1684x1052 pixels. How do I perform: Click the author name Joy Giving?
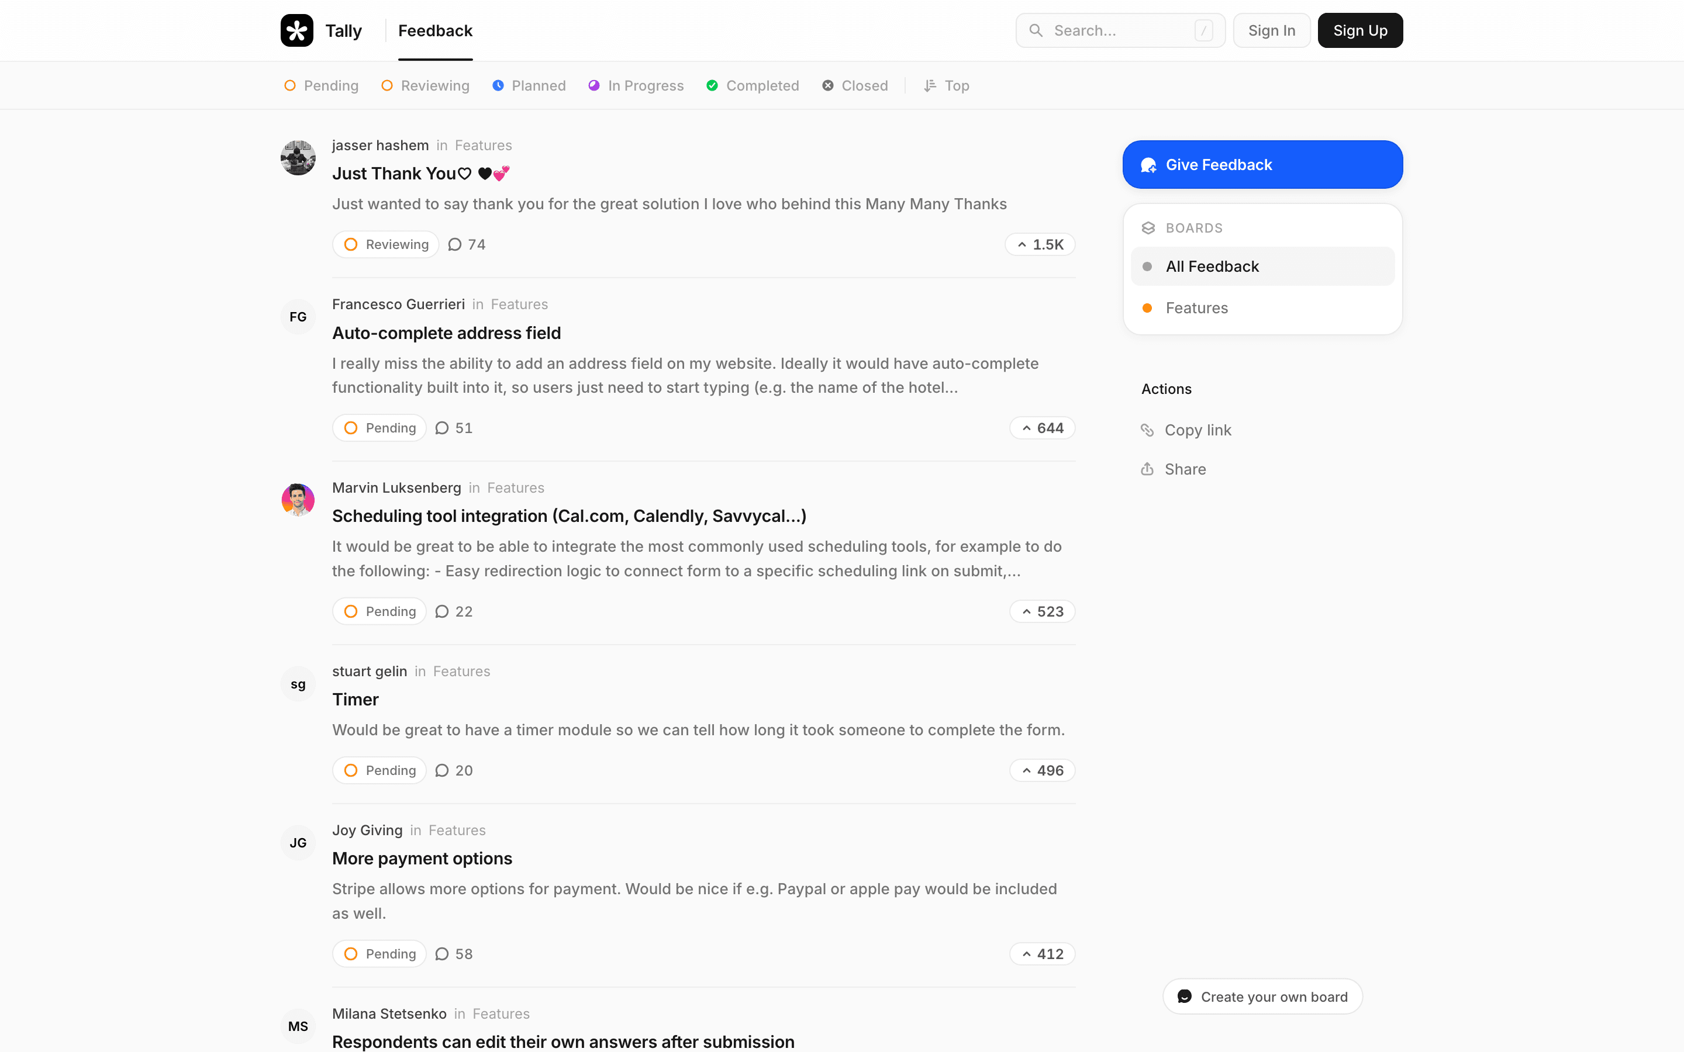(367, 830)
